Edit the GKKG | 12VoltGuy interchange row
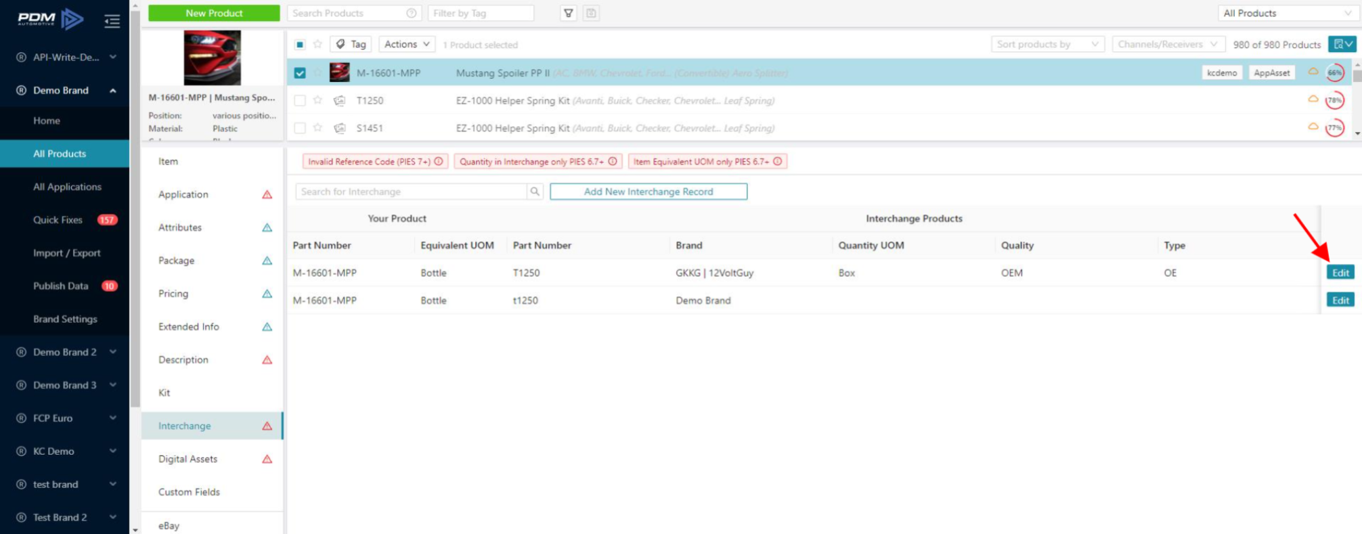 pos(1340,273)
